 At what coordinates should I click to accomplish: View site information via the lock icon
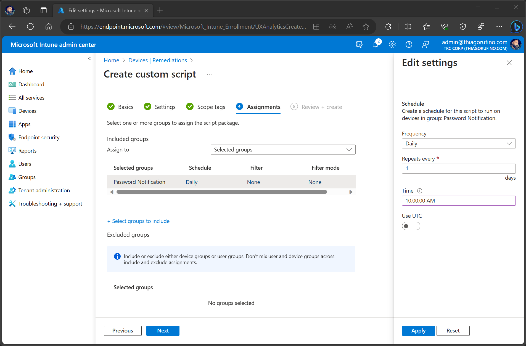(71, 26)
